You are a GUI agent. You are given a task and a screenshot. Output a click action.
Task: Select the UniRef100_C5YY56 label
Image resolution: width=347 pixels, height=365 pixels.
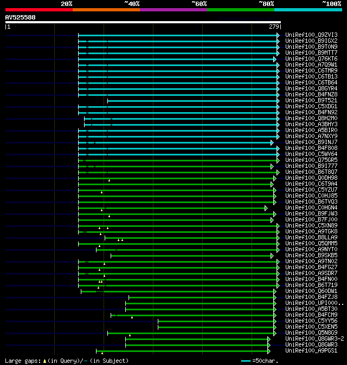(311, 321)
